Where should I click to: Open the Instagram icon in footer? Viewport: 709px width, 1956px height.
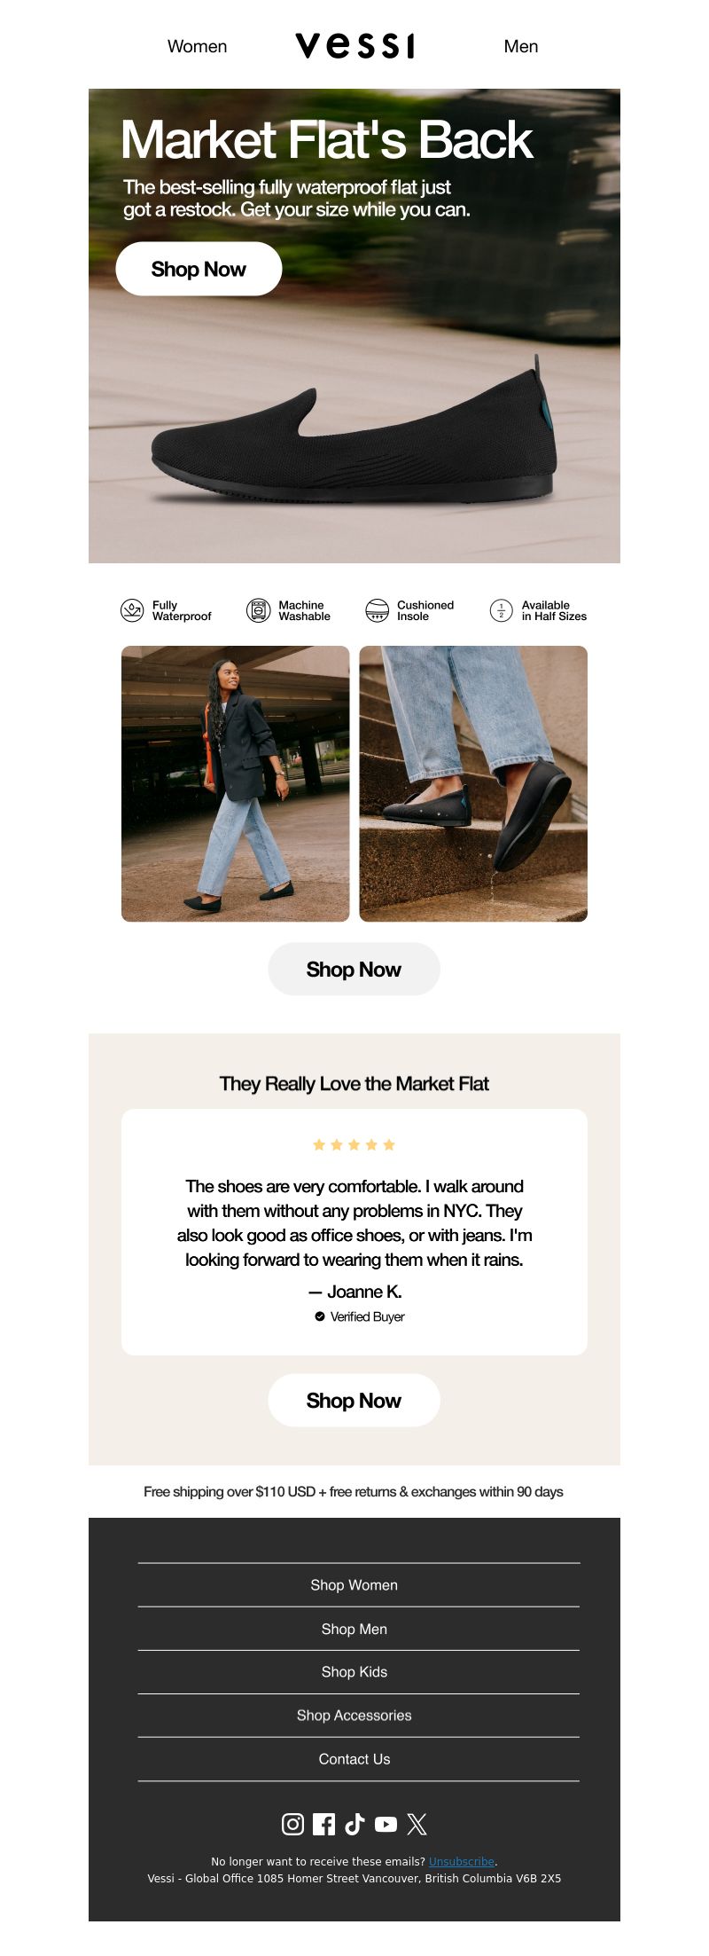click(292, 1824)
